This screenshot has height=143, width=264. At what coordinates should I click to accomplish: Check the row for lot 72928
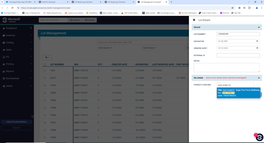tap(45, 108)
